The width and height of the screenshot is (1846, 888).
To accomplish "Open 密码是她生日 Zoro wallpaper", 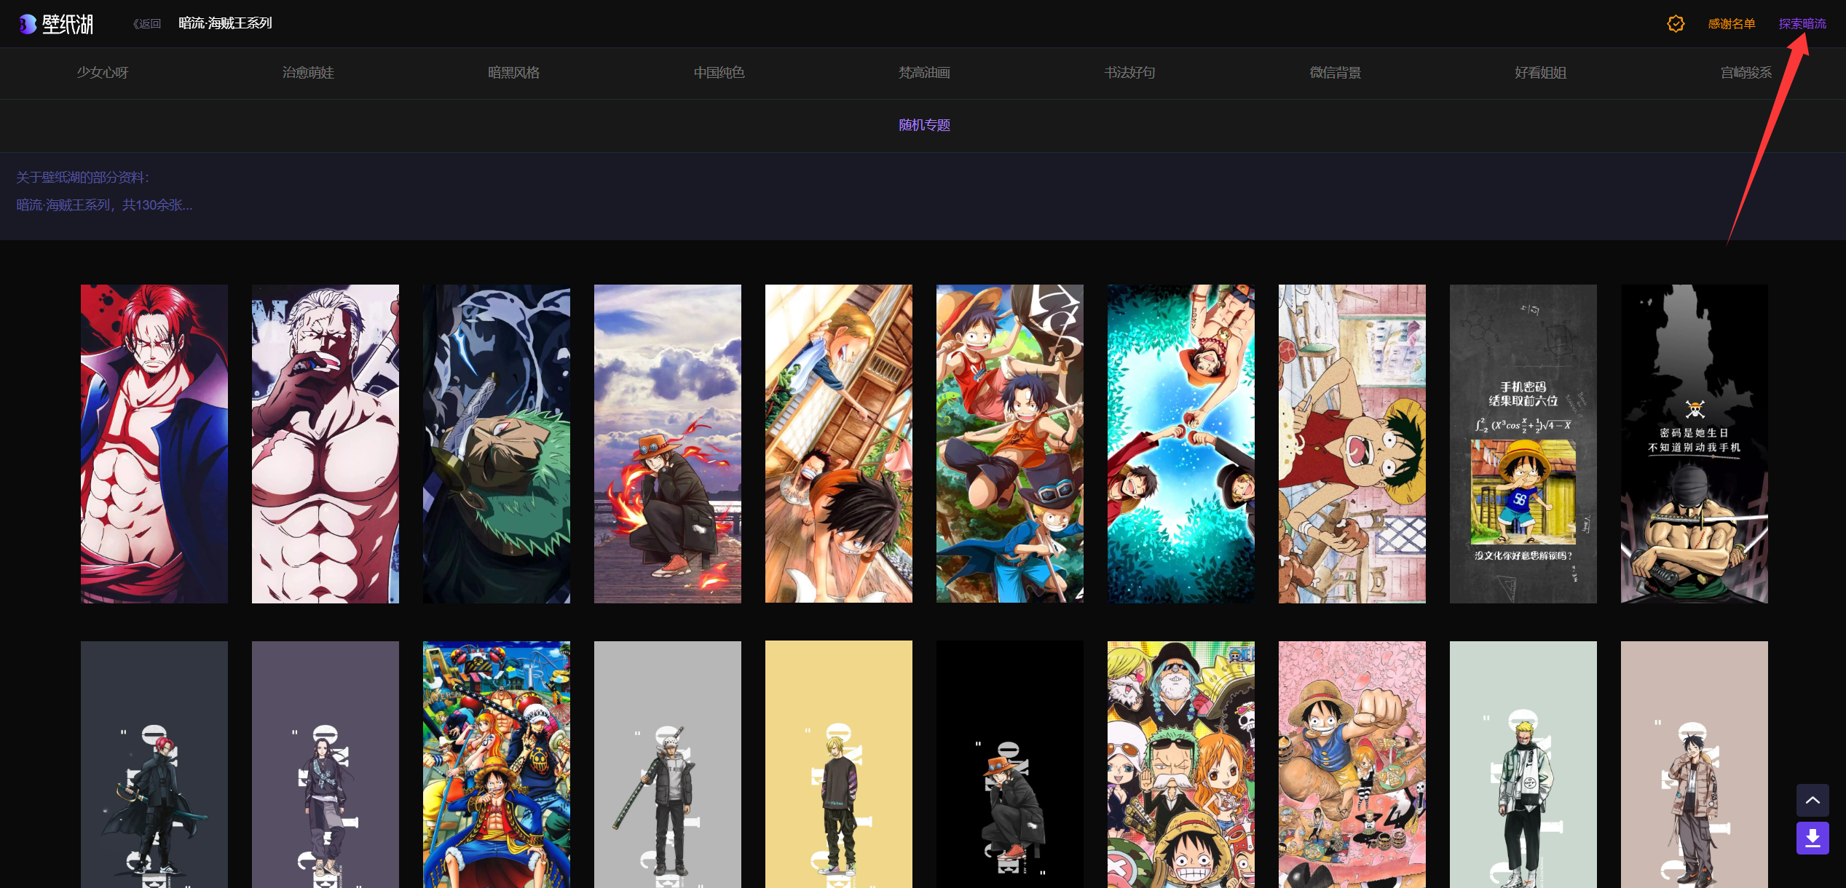I will click(x=1695, y=443).
